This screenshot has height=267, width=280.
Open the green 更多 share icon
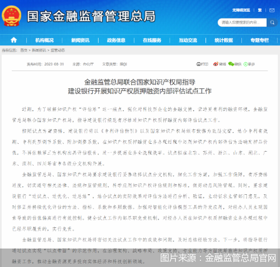[246, 64]
